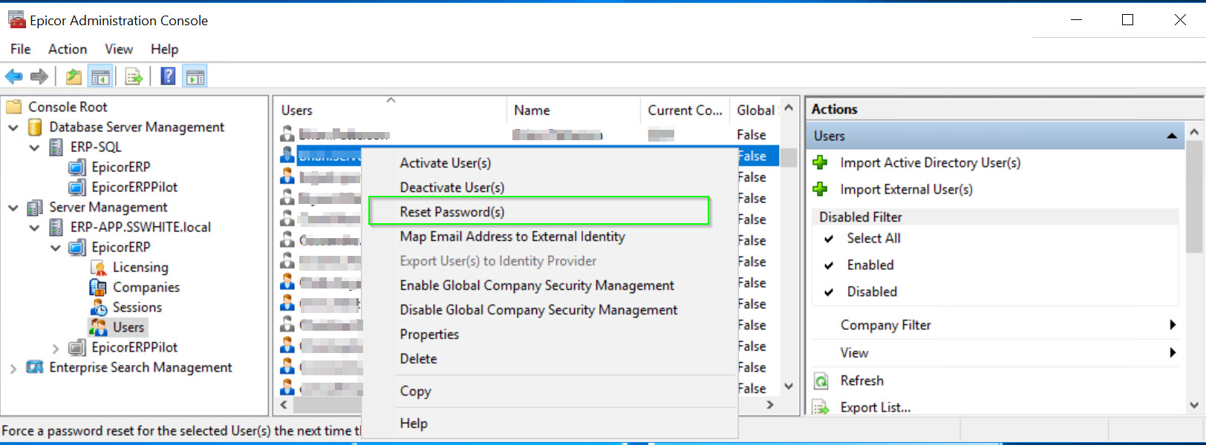Click the Actions pane scroll-down arrow

point(1194,405)
